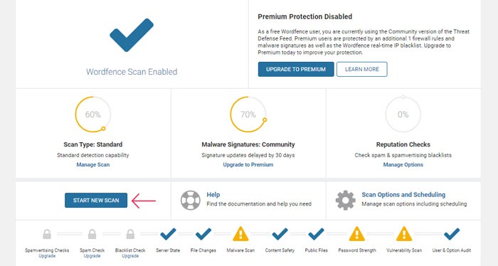498x266 pixels.
Task: Click the Spam Check padlock icon
Action: click(92, 234)
